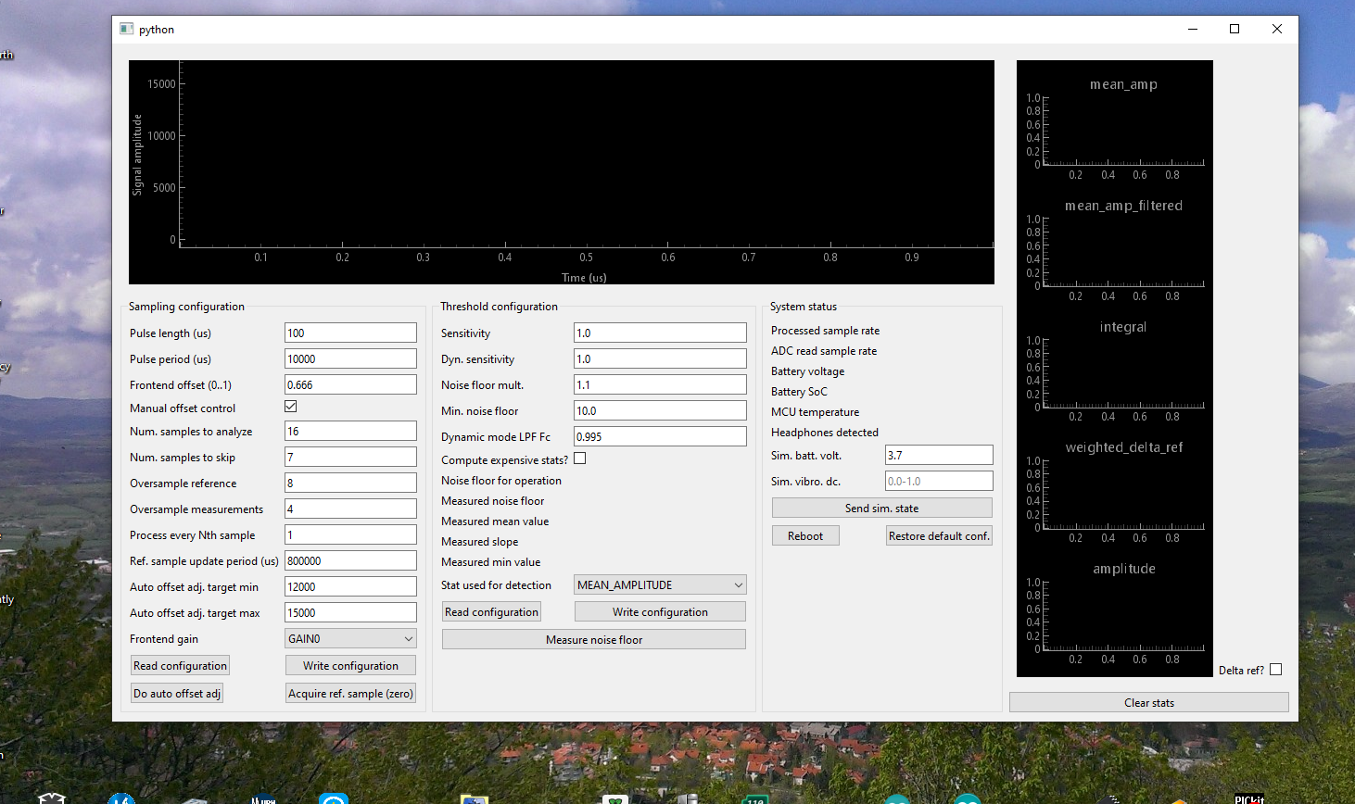1355x804 pixels.
Task: Click Write configuration in Sampling configuration
Action: (x=350, y=665)
